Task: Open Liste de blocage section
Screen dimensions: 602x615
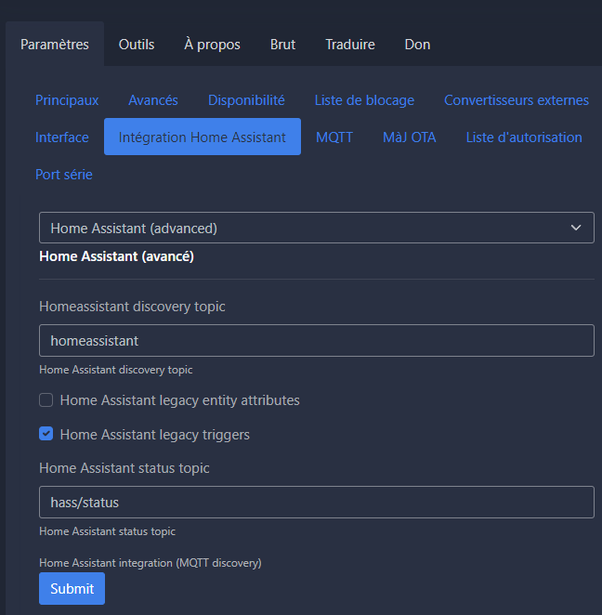Action: point(364,100)
